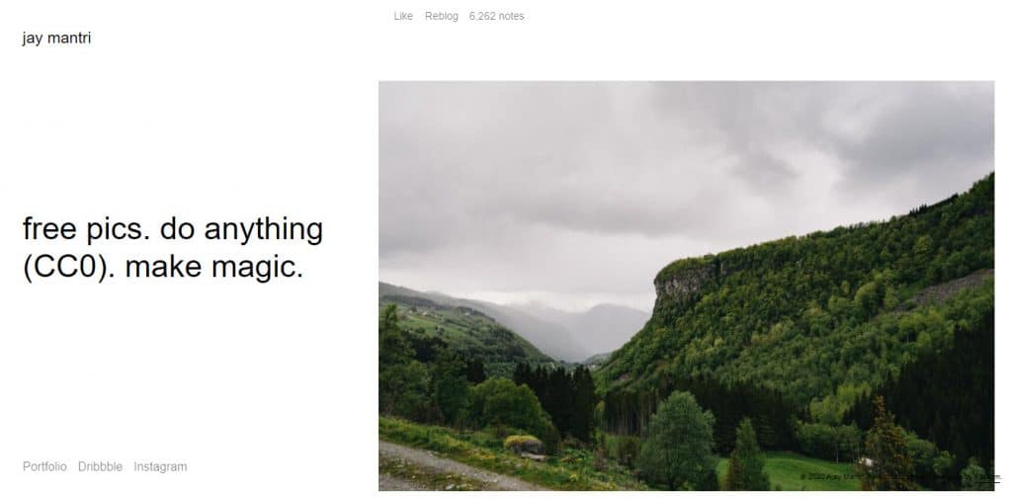Click the underlined link at photo's bottom-right corner
The width and height of the screenshot is (1012, 498).
[x=986, y=477]
